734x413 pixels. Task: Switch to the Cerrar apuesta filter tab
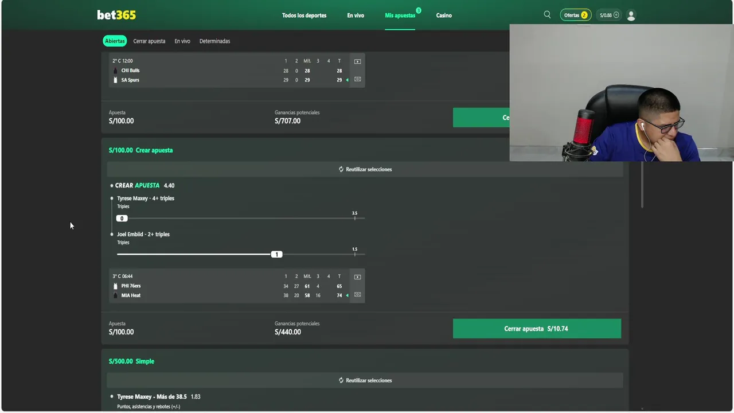(149, 41)
